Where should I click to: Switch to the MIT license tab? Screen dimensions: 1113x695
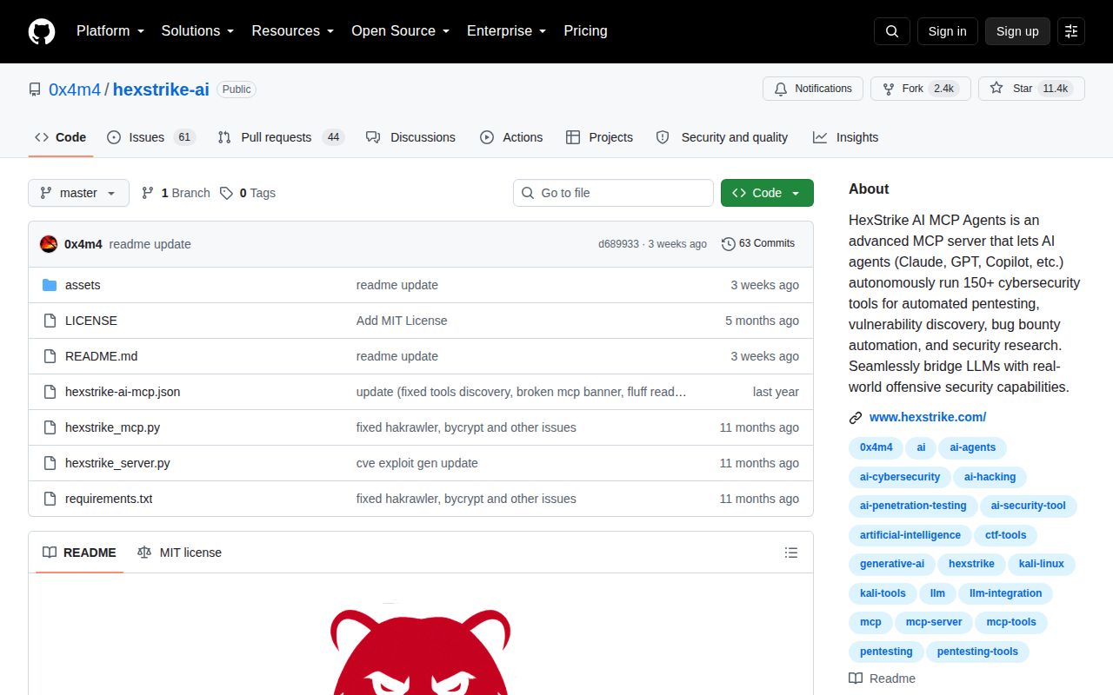click(179, 553)
